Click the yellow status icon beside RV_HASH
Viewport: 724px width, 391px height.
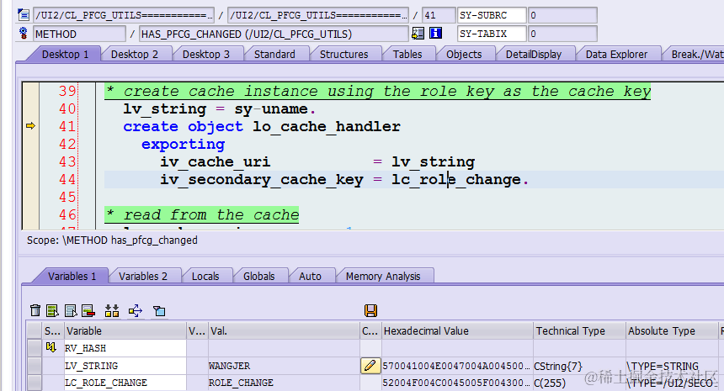51,347
